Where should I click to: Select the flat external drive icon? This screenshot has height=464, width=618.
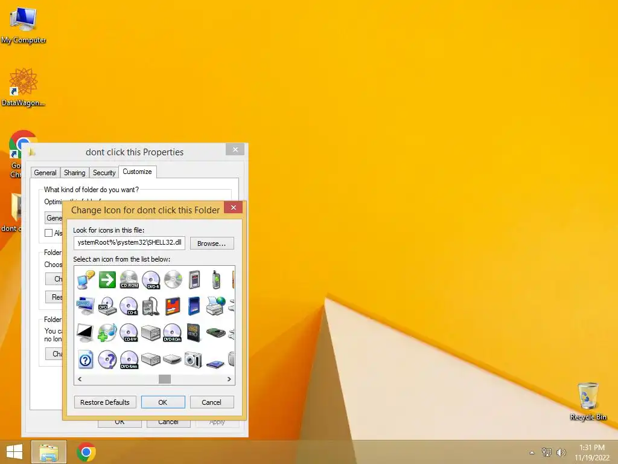coord(172,359)
